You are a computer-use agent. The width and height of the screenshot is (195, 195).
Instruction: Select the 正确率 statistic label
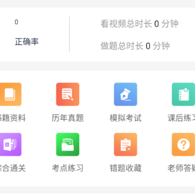point(27,42)
